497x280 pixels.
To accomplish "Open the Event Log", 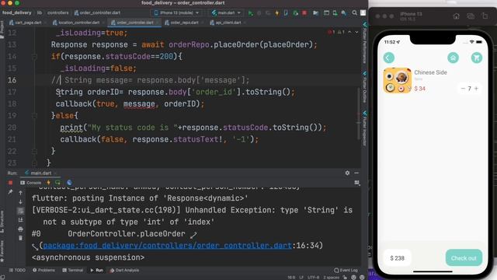I will [x=346, y=270].
